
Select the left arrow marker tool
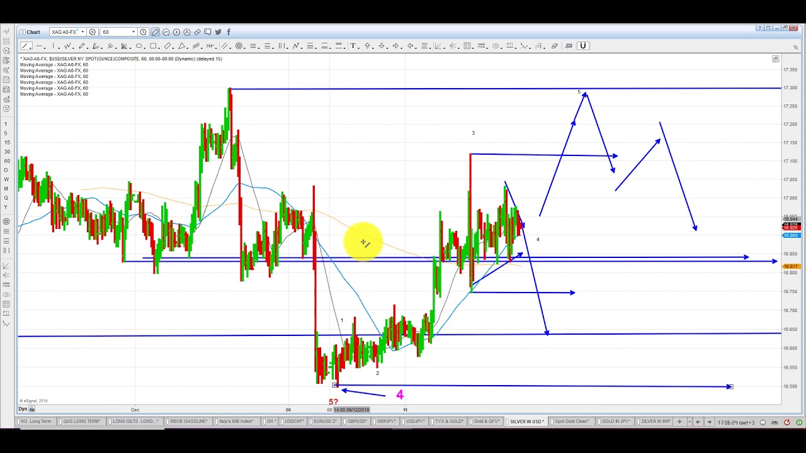click(x=410, y=45)
